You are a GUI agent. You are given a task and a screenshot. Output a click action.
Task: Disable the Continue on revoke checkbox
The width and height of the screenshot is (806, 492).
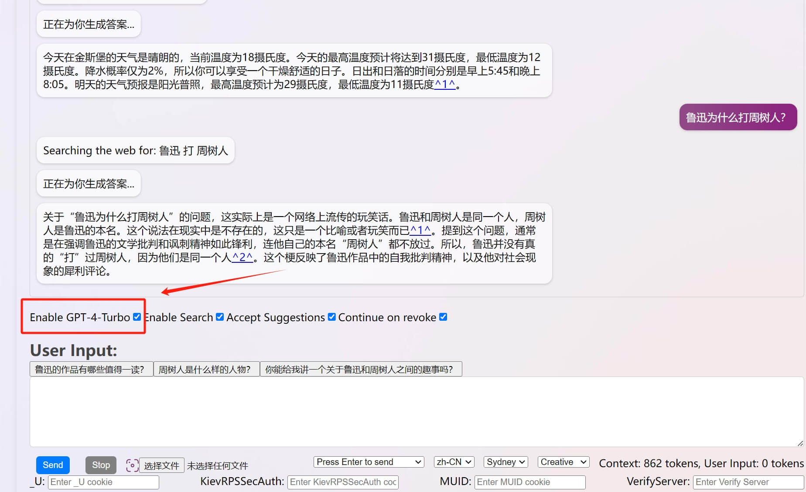[x=443, y=317]
